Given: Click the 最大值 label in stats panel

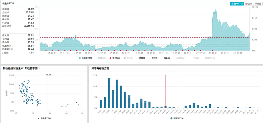Looking at the screenshot, I should coord(5,35).
